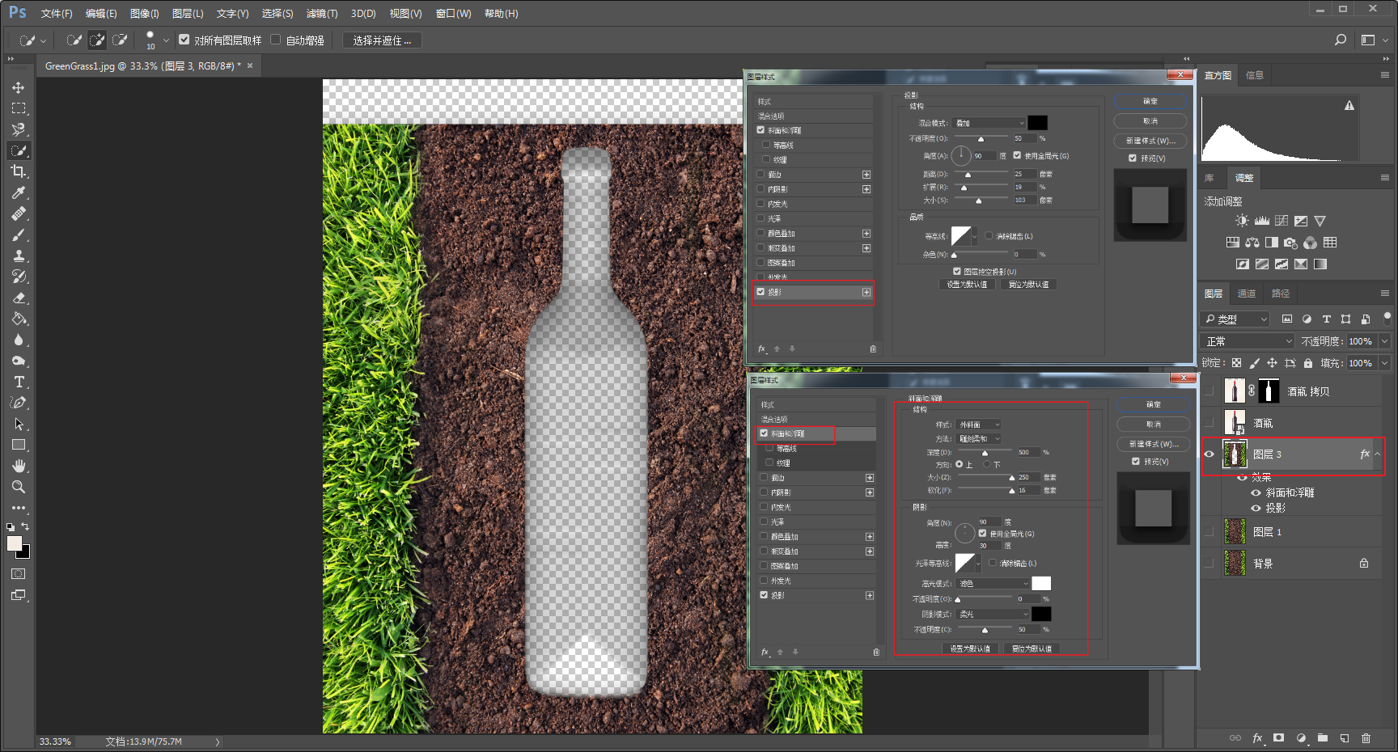Open the search icon in options bar
Screen dimensions: 1398x752
tap(1341, 40)
